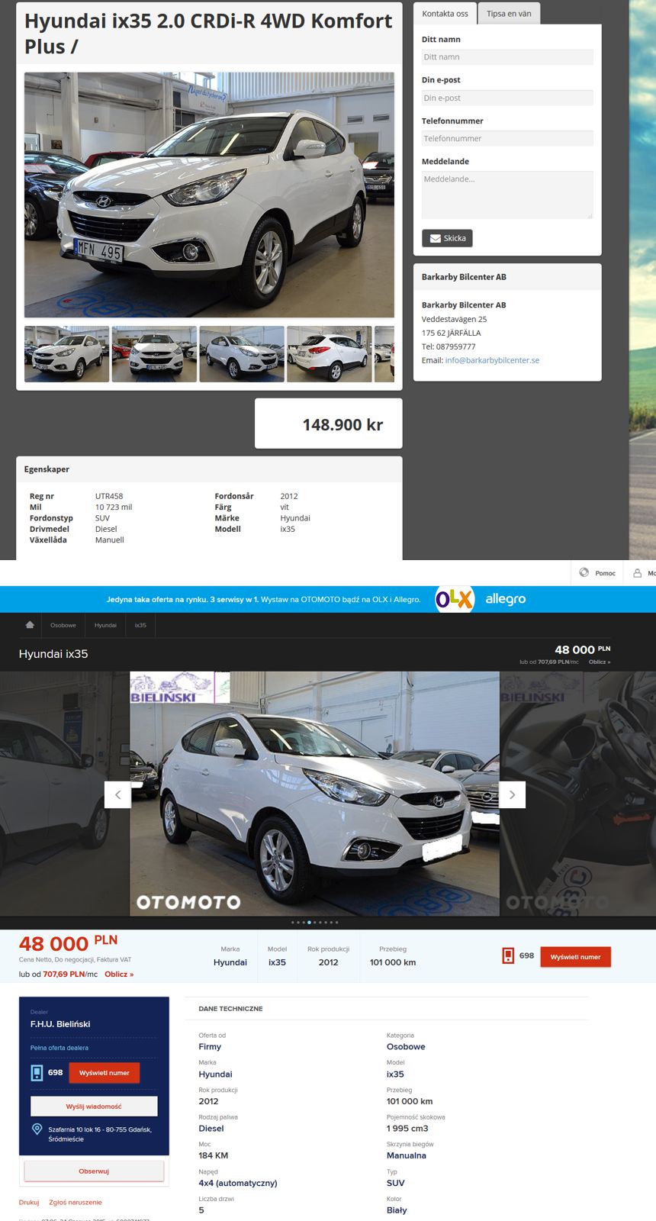Click the 4x4 (automatyczny) value under Napęd

point(238,1184)
